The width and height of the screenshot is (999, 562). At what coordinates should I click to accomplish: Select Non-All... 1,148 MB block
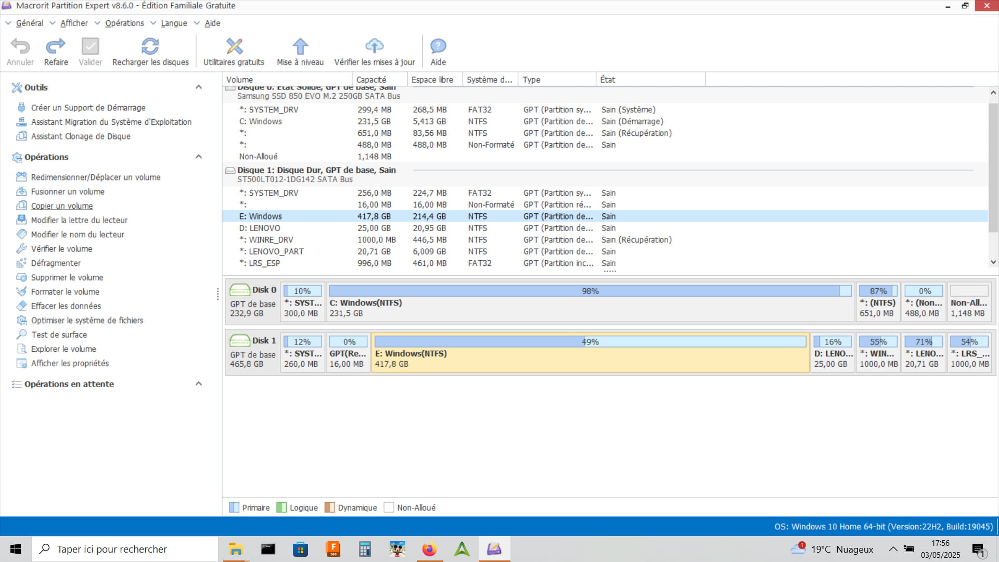[x=969, y=301]
